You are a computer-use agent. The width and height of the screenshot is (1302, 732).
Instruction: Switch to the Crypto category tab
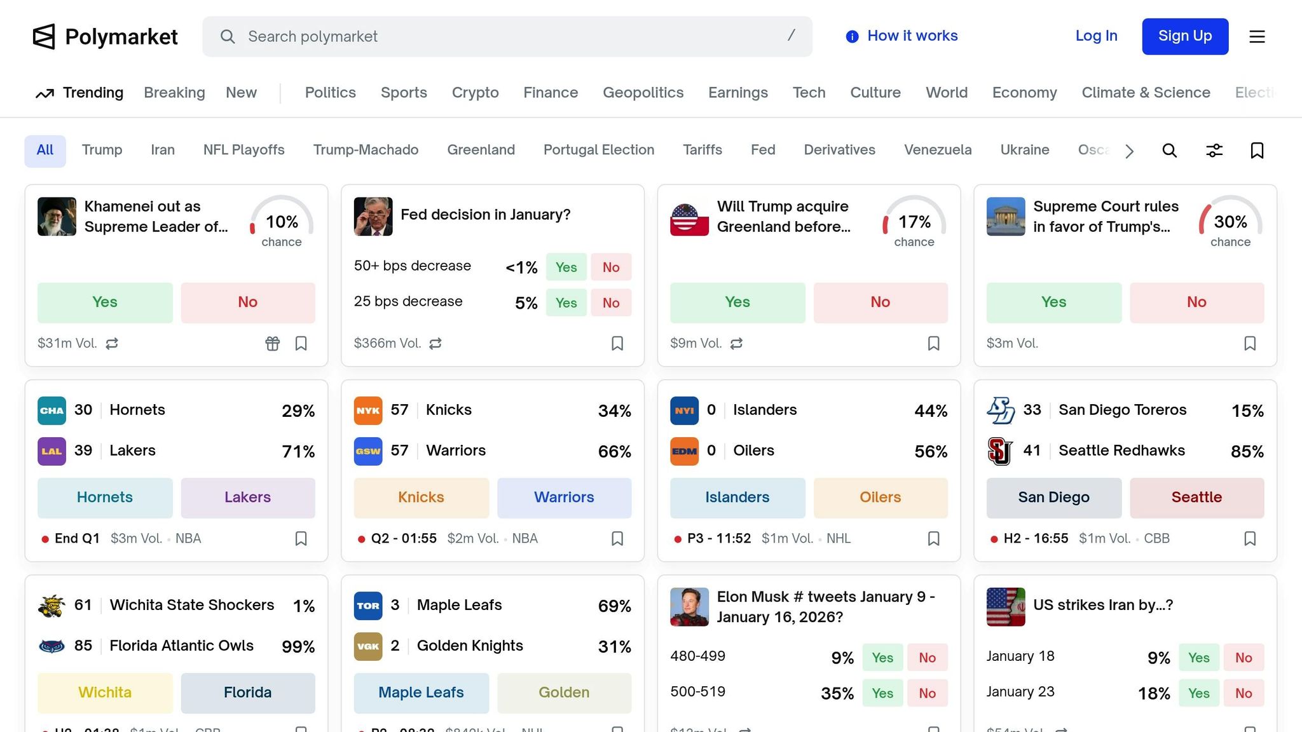pos(475,93)
